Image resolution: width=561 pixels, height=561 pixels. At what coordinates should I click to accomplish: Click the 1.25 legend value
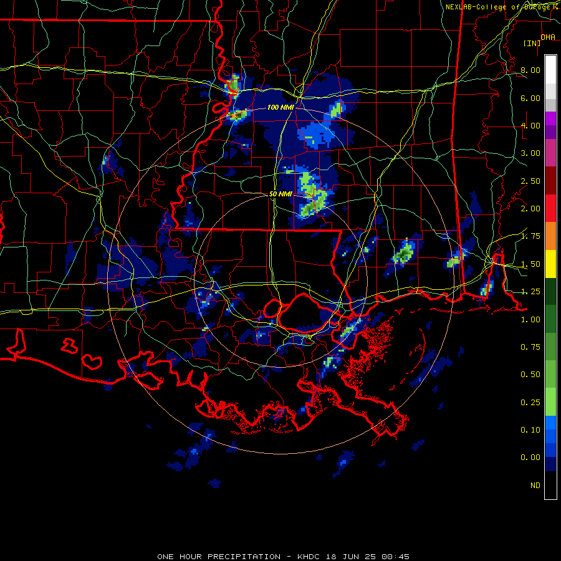530,292
